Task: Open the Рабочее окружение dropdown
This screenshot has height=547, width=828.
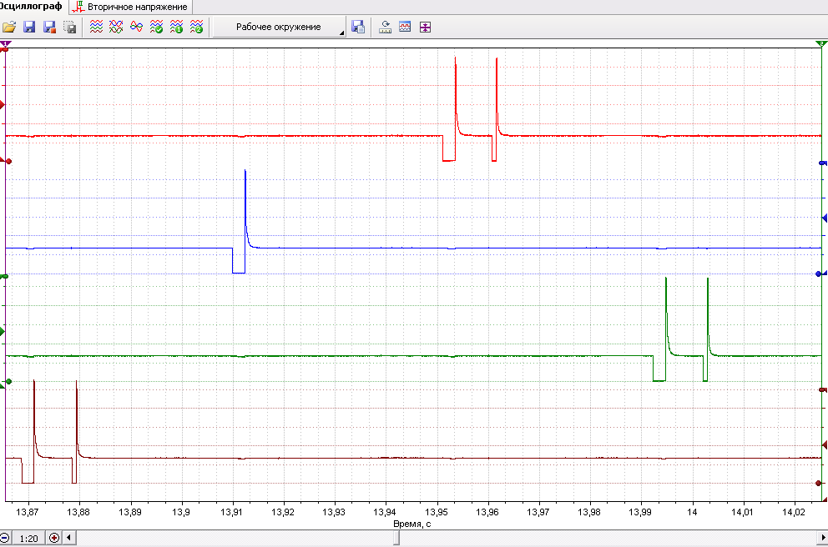Action: (280, 27)
